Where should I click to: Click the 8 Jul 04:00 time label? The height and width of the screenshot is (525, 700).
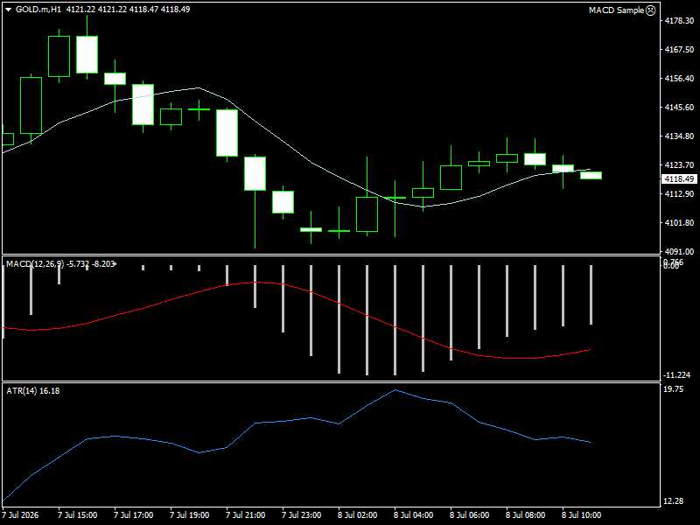414,515
